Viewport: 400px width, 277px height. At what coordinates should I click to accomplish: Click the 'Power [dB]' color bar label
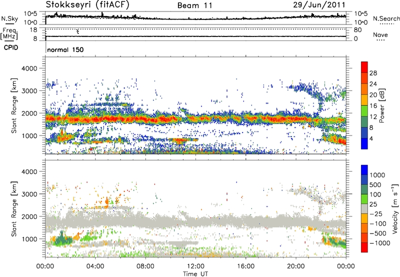coord(382,105)
